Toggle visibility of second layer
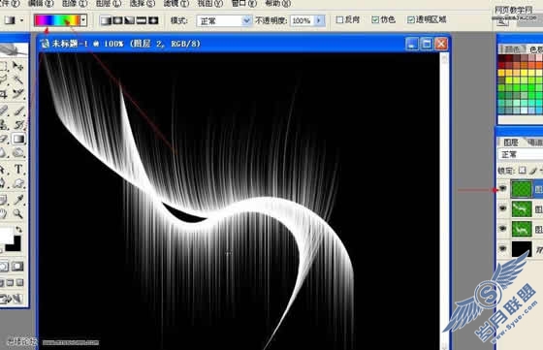Screen dimensions: 543x350 click(503, 208)
